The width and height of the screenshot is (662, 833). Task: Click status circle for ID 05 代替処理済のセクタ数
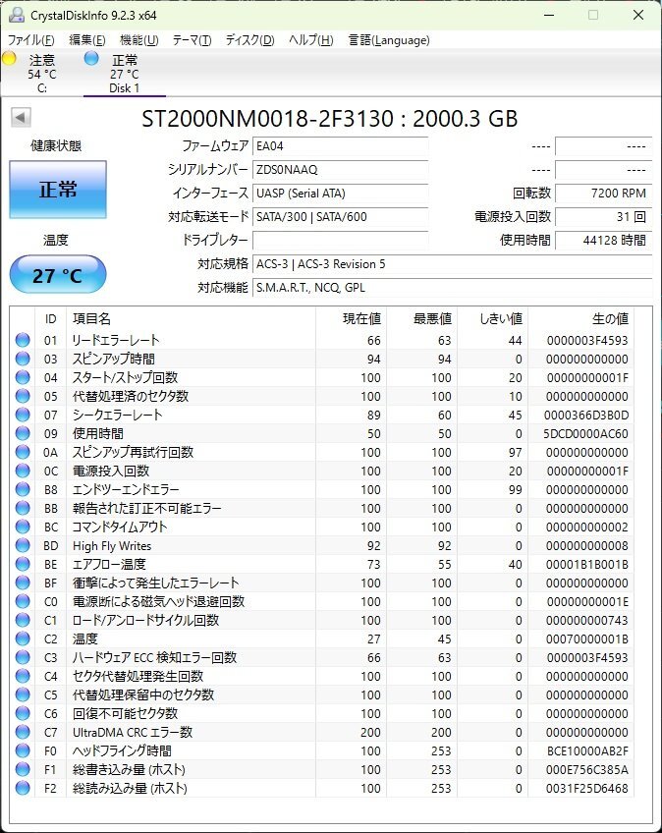[23, 396]
